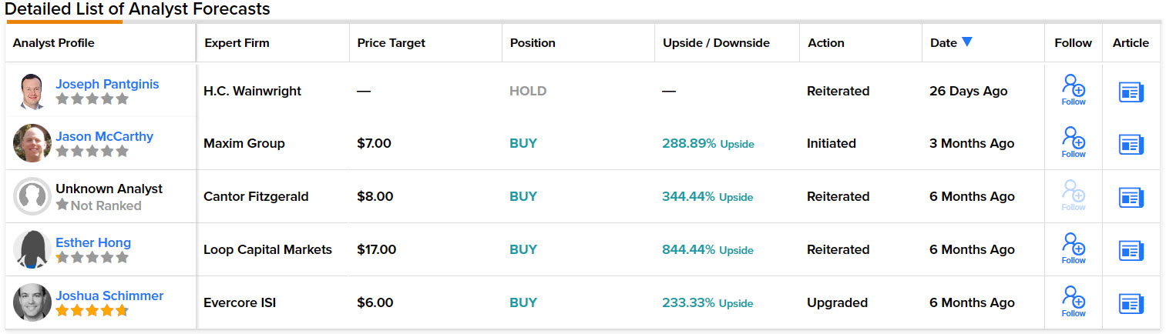Open the Maxim Group article icon
Screen dimensions: 1166x334
point(1131,145)
